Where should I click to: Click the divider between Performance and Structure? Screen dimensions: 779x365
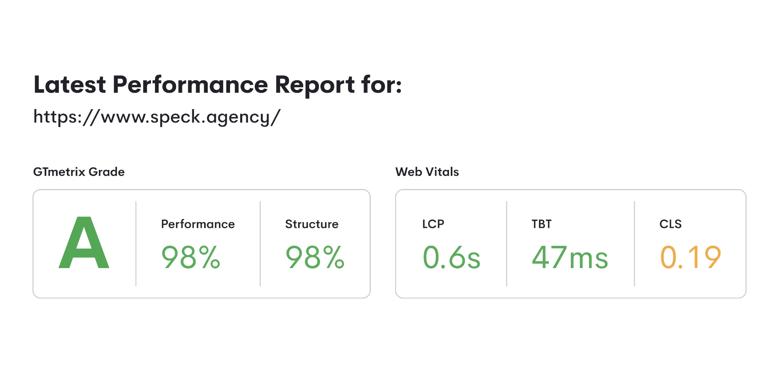pyautogui.click(x=260, y=244)
